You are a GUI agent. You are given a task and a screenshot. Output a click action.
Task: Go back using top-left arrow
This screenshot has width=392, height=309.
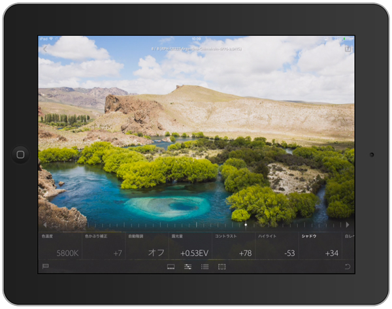tap(44, 48)
